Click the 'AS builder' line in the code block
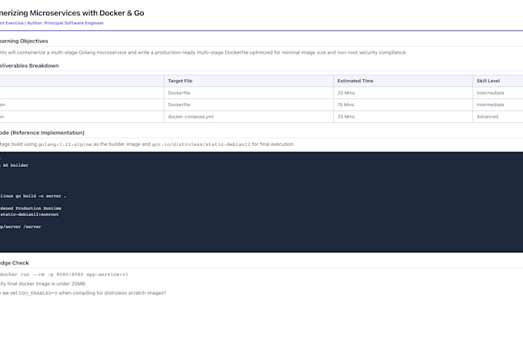523x353 pixels. click(15, 165)
